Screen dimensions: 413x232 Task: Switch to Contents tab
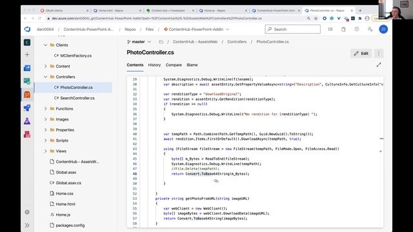click(x=135, y=65)
